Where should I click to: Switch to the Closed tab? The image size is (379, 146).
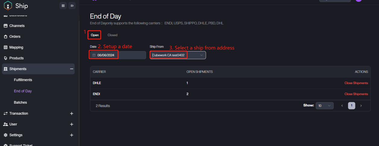[112, 35]
